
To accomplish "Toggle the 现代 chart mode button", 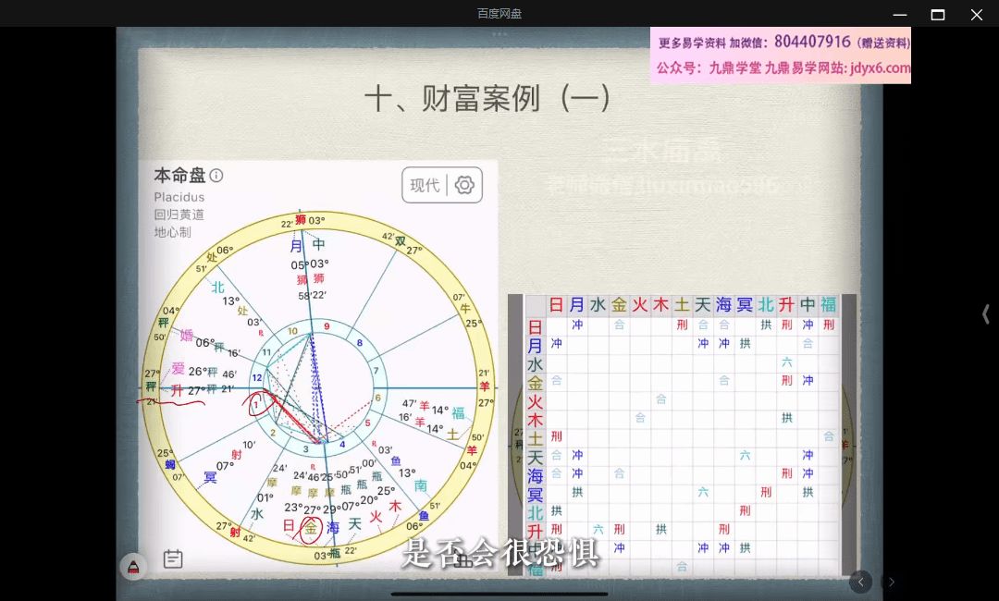I will click(x=425, y=185).
